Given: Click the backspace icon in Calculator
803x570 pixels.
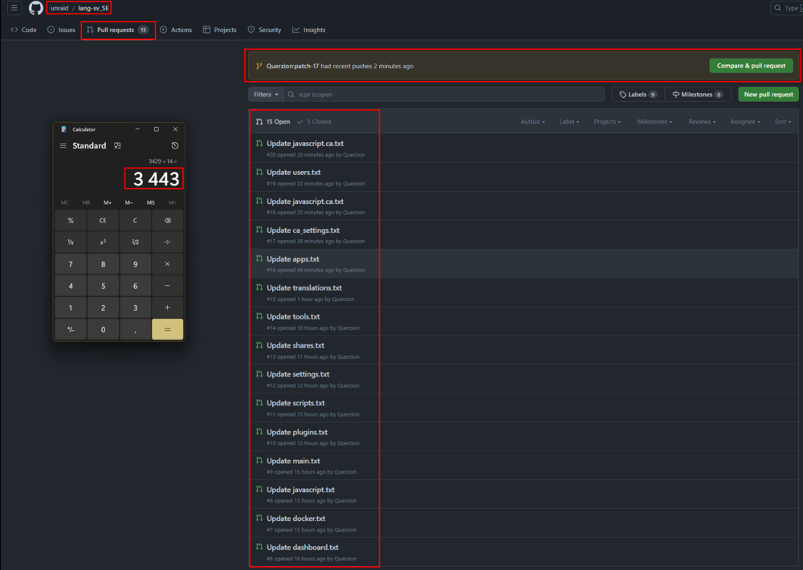Looking at the screenshot, I should click(x=168, y=220).
